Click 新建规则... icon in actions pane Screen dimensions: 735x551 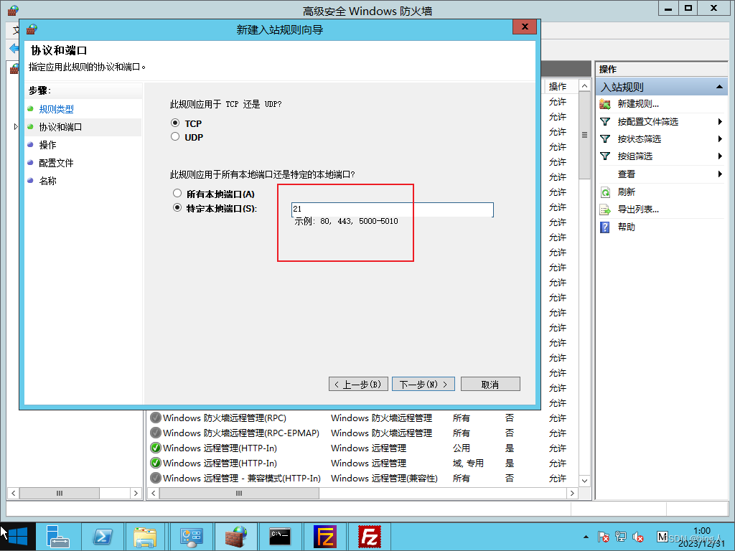pos(605,104)
